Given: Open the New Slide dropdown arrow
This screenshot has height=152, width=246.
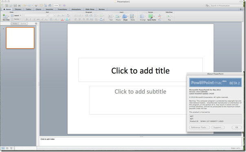Looking at the screenshot, I should [9, 16].
